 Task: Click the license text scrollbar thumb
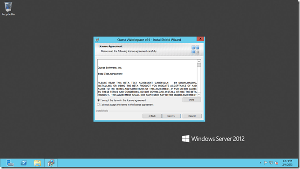point(199,65)
